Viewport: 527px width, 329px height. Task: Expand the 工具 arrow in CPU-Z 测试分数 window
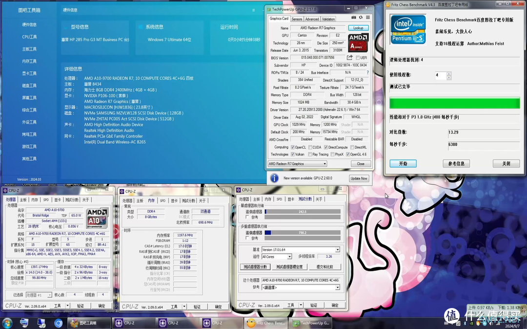pos(301,305)
